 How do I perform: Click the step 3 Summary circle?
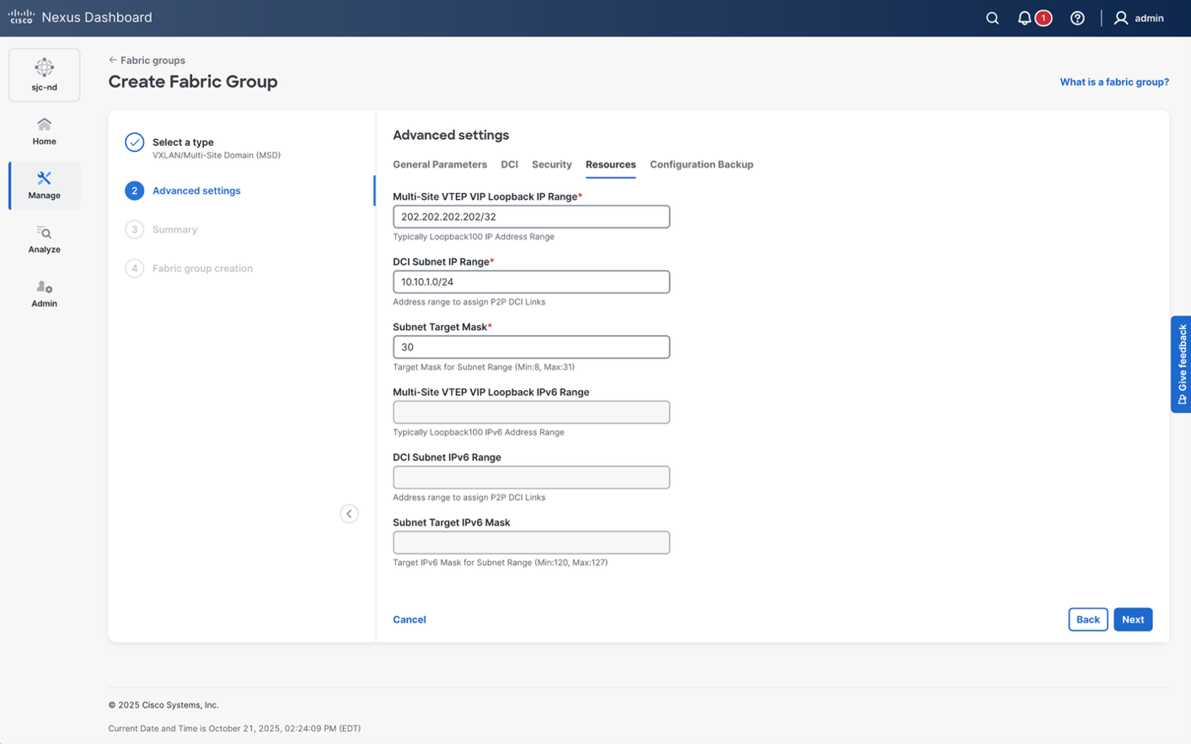[134, 229]
